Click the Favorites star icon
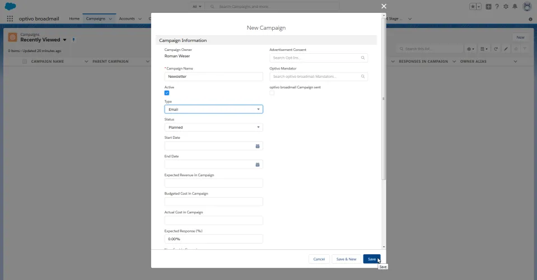This screenshot has height=280, width=537. pos(473,7)
